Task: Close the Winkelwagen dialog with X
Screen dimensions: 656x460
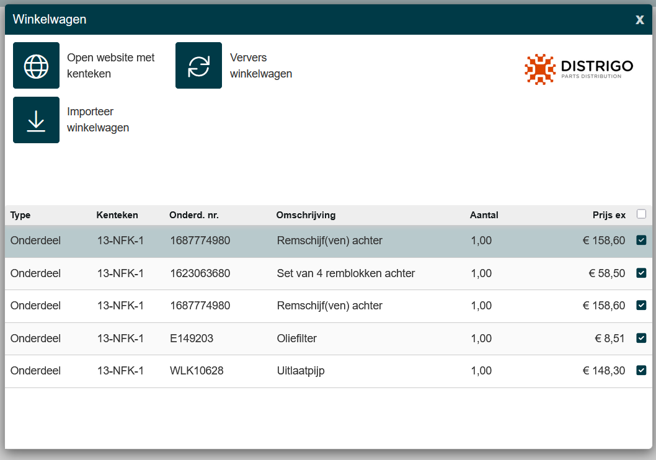Action: 639,20
